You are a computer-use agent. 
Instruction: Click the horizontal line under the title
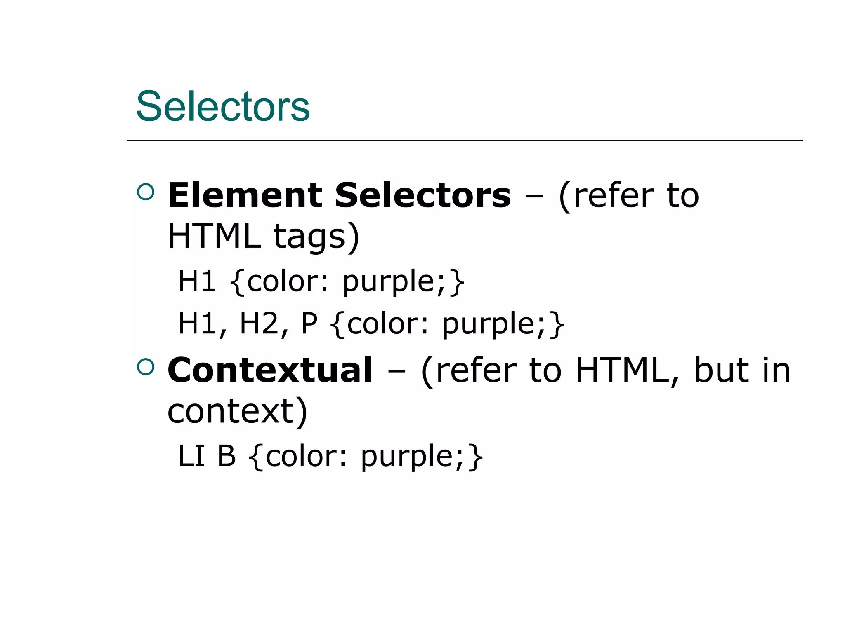pyautogui.click(x=464, y=141)
